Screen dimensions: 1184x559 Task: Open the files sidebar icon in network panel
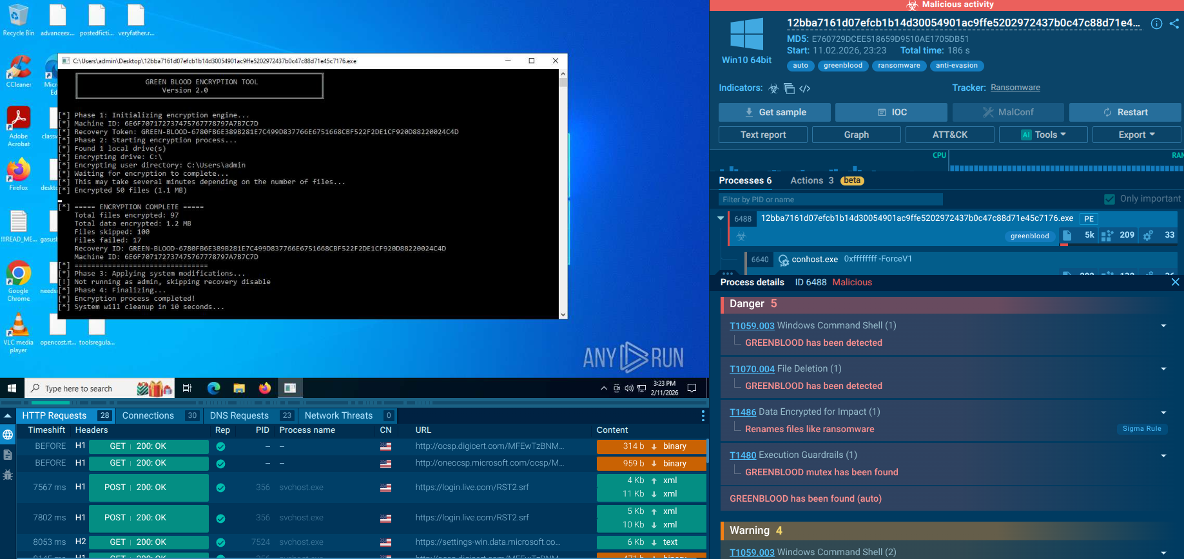[x=8, y=455]
